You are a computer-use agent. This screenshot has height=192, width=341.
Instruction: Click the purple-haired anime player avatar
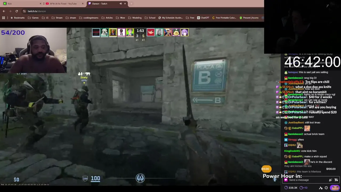[x=185, y=32]
